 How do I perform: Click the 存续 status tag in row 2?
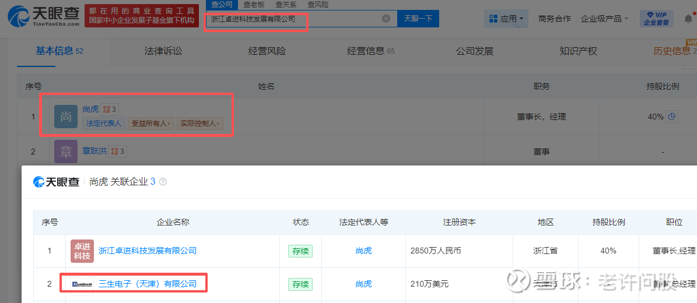point(300,283)
